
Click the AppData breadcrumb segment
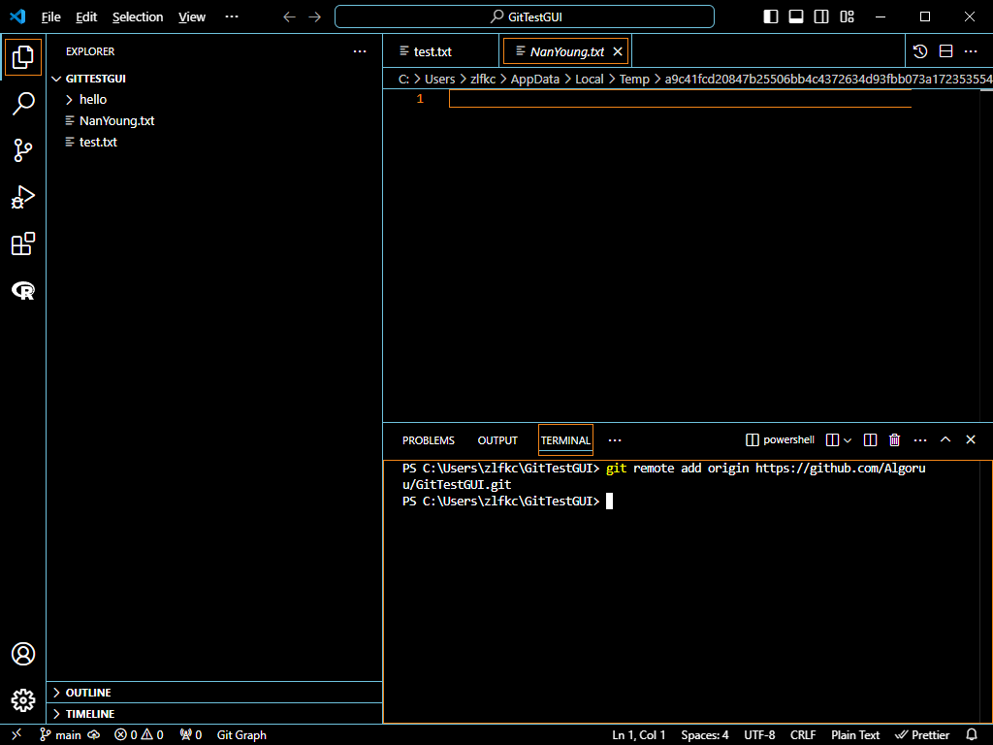[x=535, y=80]
